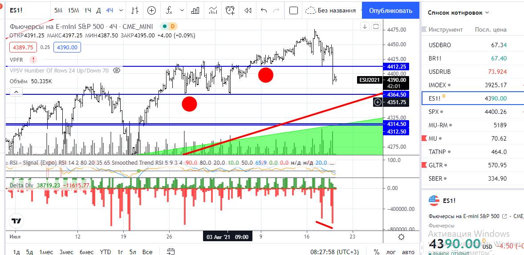Select the MU watchlist row
Screen dimensions: 524x255
point(472,138)
